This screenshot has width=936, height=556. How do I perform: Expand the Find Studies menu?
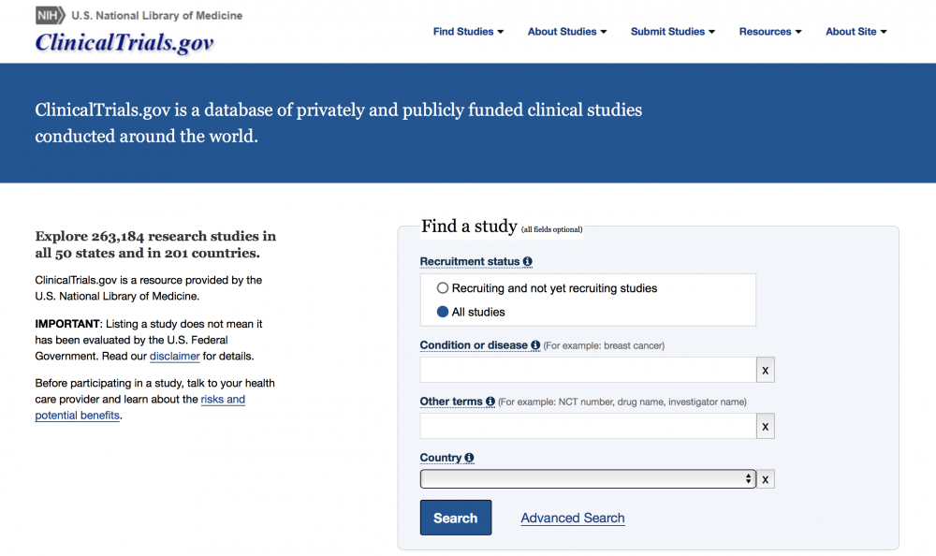(x=468, y=32)
